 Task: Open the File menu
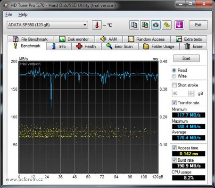coord(8,15)
